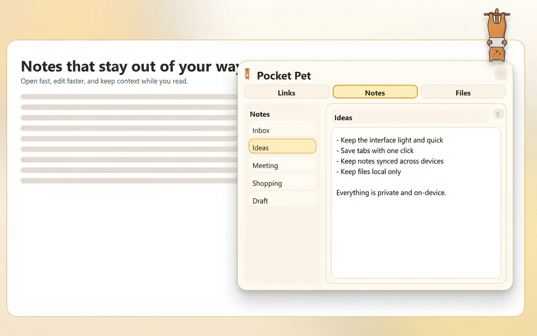Click the line 'Keep notes synced across devices'
The image size is (537, 336).
390,161
